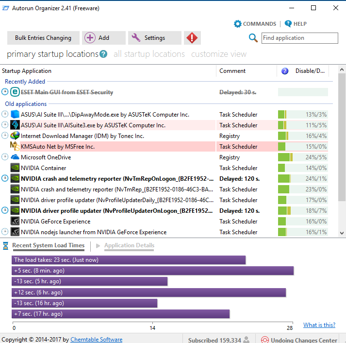Click the '+5 sec. (8 min. ago)' bar
The height and width of the screenshot is (343, 346).
(153, 271)
